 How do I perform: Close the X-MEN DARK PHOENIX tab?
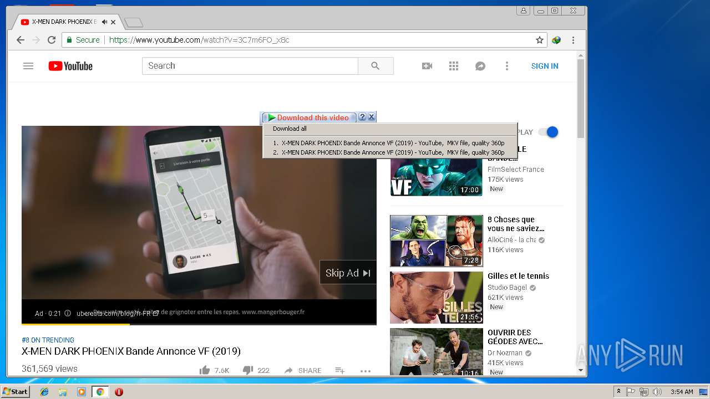click(114, 22)
